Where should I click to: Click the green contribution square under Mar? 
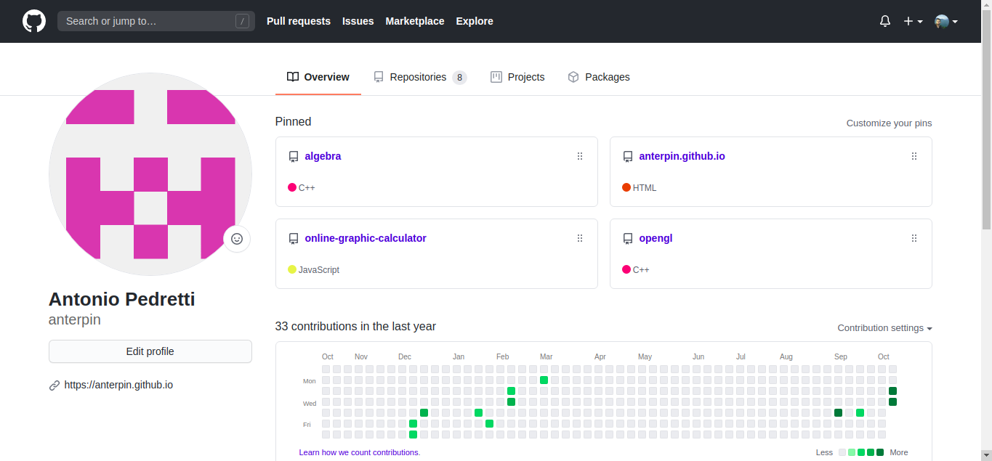544,380
